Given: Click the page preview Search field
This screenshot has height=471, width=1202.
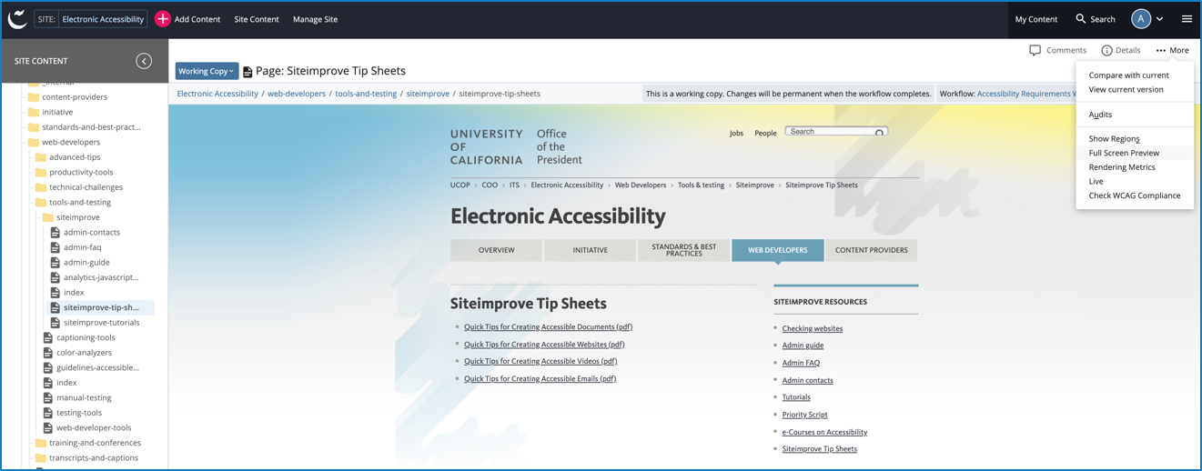Looking at the screenshot, I should 830,132.
